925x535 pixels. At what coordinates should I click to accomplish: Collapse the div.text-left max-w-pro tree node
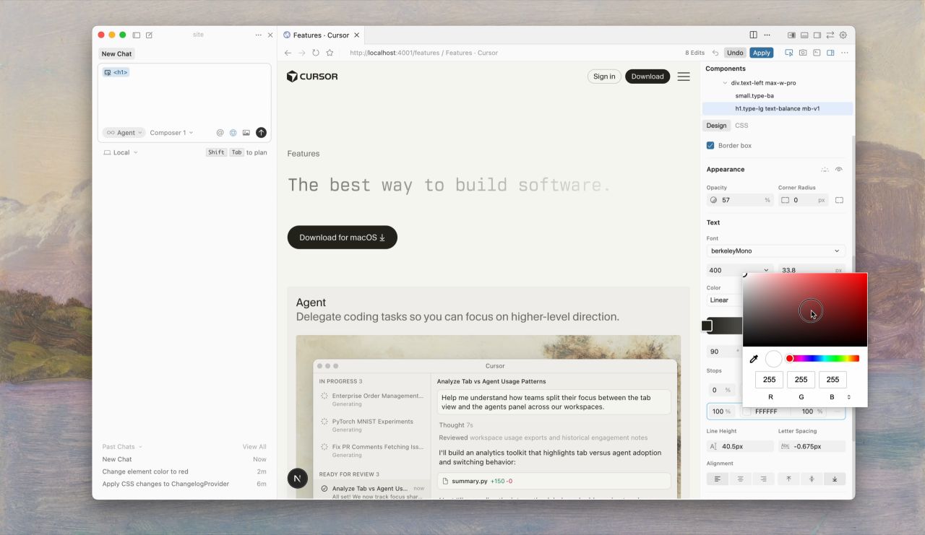coord(725,83)
